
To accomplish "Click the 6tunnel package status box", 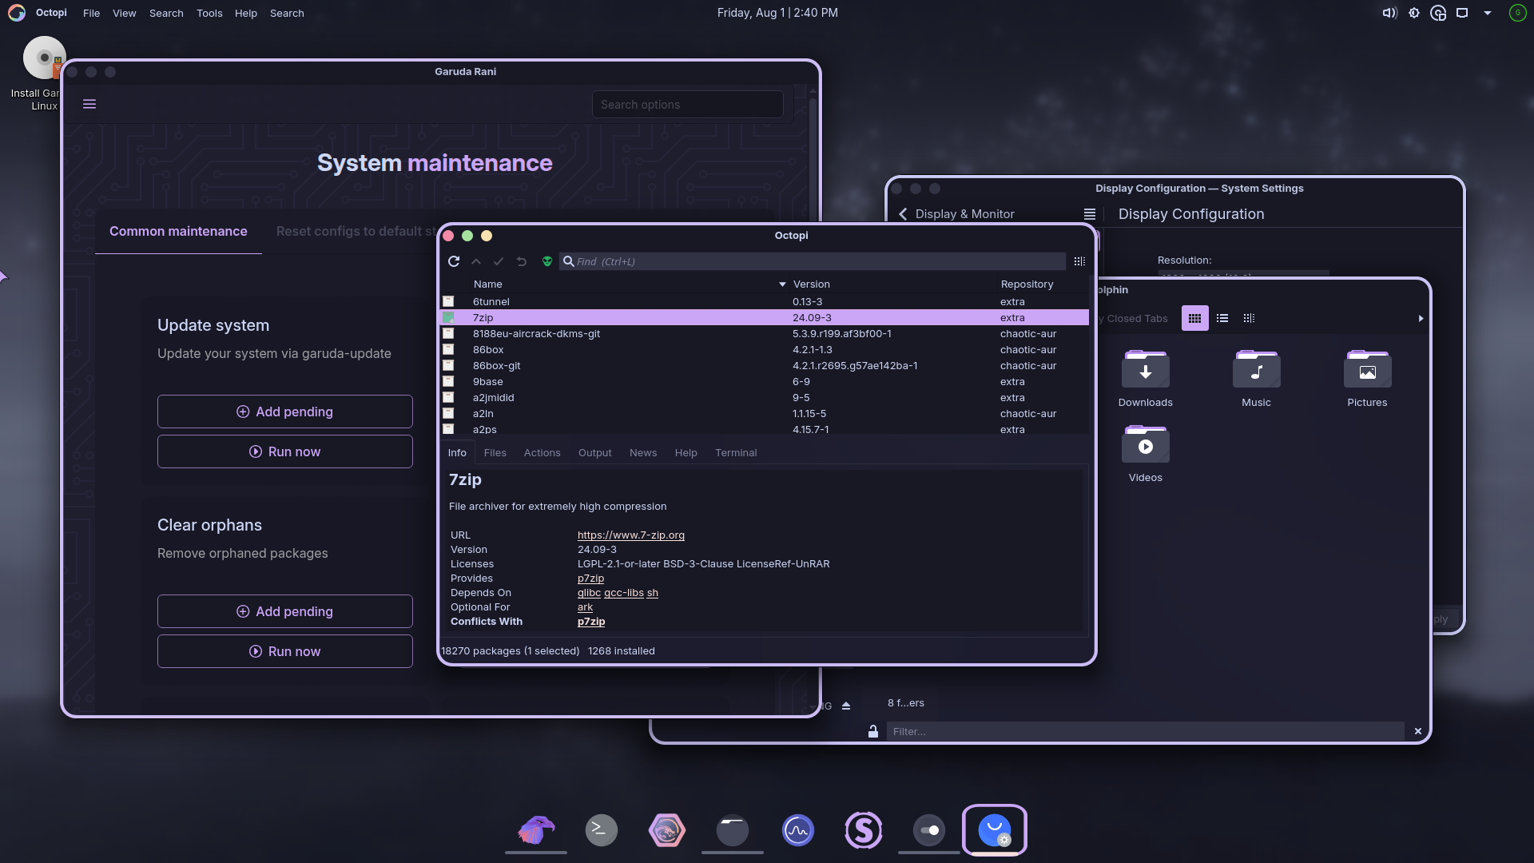I will [x=448, y=301].
